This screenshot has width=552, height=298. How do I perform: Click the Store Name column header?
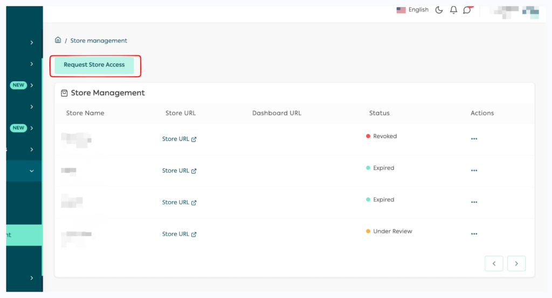click(85, 113)
